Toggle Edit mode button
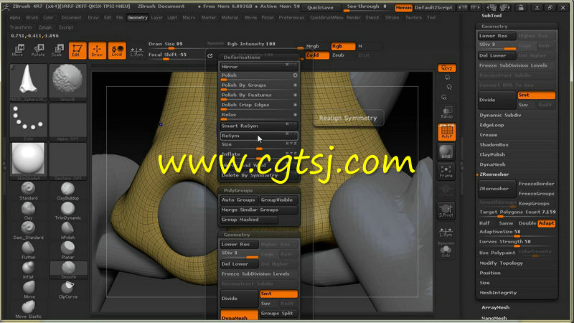574x323 pixels. (x=77, y=50)
